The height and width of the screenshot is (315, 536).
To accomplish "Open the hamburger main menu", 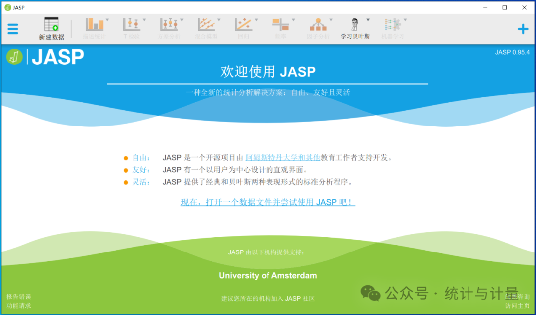I will coord(13,29).
